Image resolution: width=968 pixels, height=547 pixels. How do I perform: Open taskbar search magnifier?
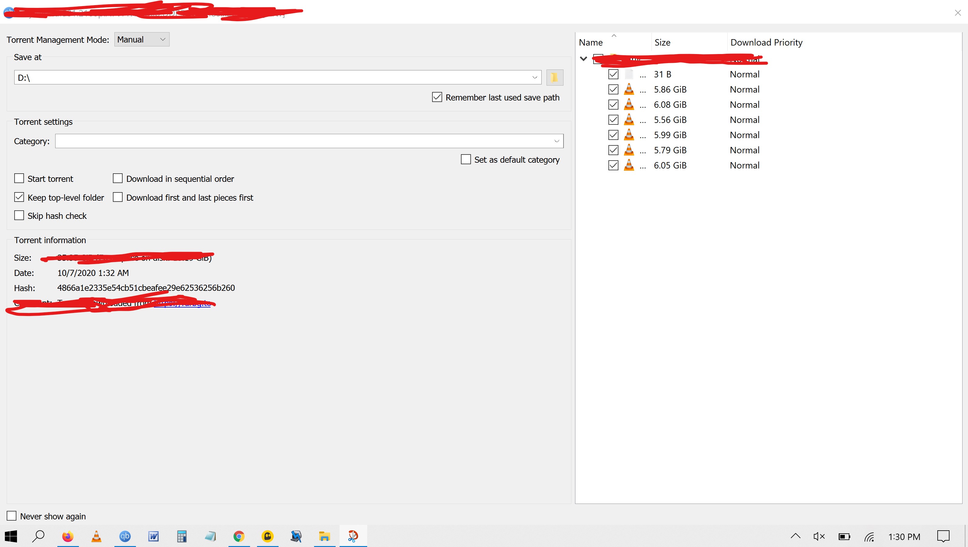pyautogui.click(x=38, y=536)
